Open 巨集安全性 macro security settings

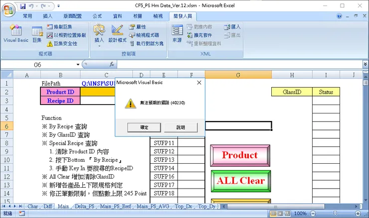[x=62, y=43]
